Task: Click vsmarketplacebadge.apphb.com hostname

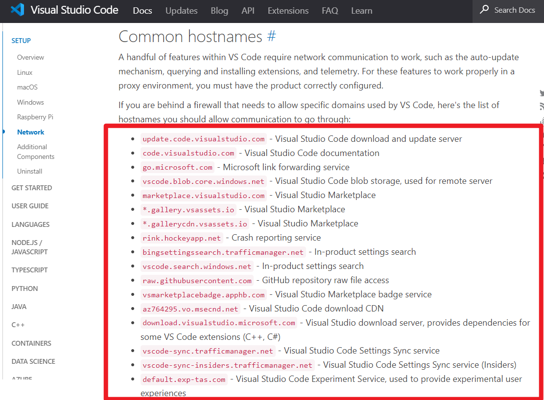Action: 204,295
